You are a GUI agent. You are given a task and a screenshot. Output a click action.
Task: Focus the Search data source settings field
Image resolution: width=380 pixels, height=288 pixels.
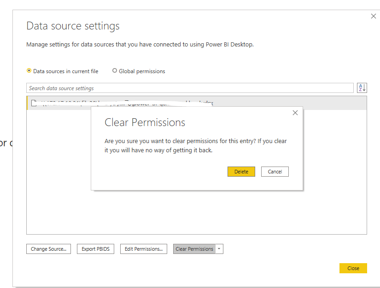click(190, 88)
